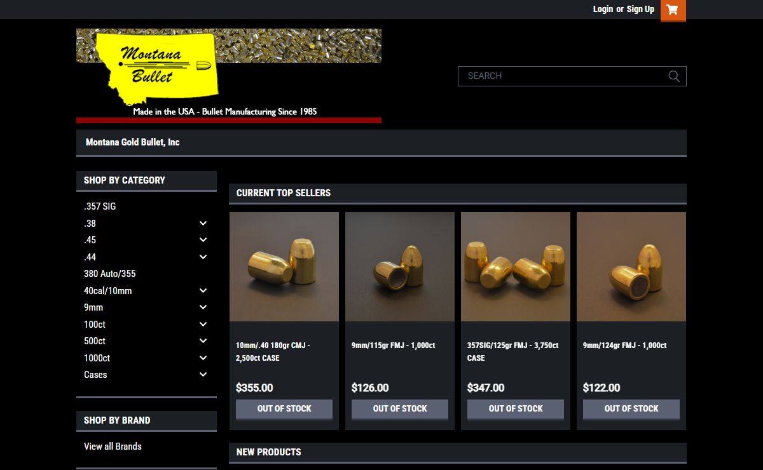Expand the 100ct category chevron

(x=203, y=325)
